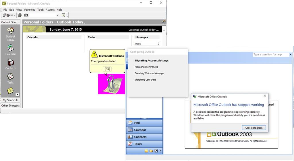Select the Outlook Shortcuts group button
The image size is (294, 161).
tap(10, 22)
